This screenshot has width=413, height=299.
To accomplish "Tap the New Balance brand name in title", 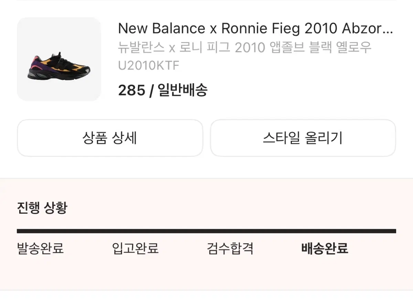I will [x=161, y=29].
